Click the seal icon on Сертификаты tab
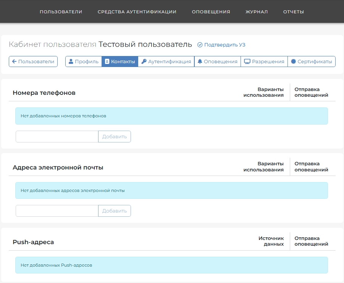Screen dimensions: 344x283 (x=293, y=61)
